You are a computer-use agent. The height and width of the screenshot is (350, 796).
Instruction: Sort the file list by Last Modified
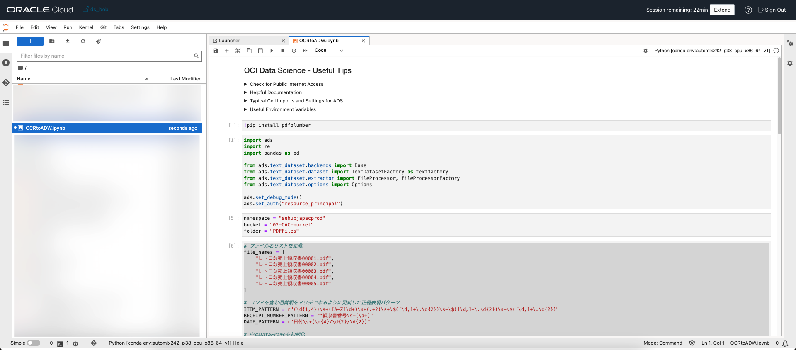[x=181, y=79]
